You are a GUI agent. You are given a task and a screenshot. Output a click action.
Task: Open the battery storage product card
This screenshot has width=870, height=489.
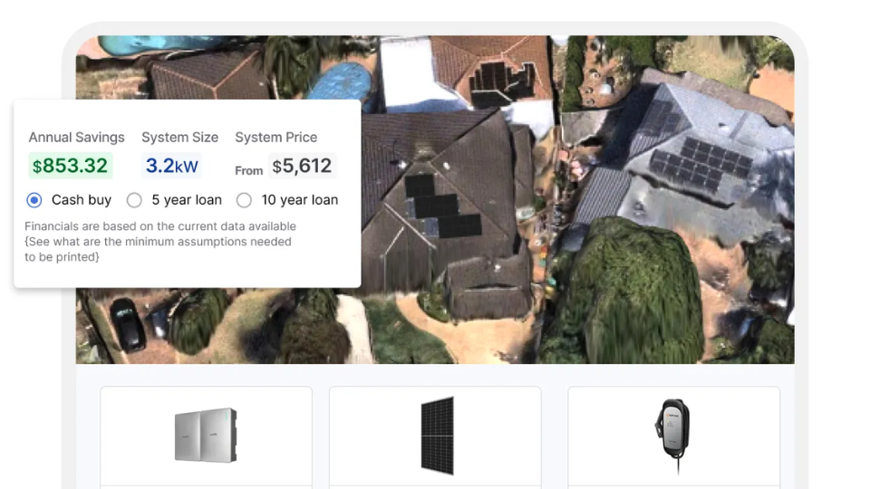coord(206,437)
